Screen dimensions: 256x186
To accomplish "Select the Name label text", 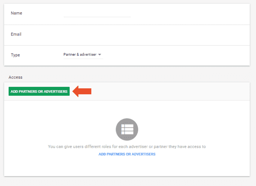I will (16, 13).
